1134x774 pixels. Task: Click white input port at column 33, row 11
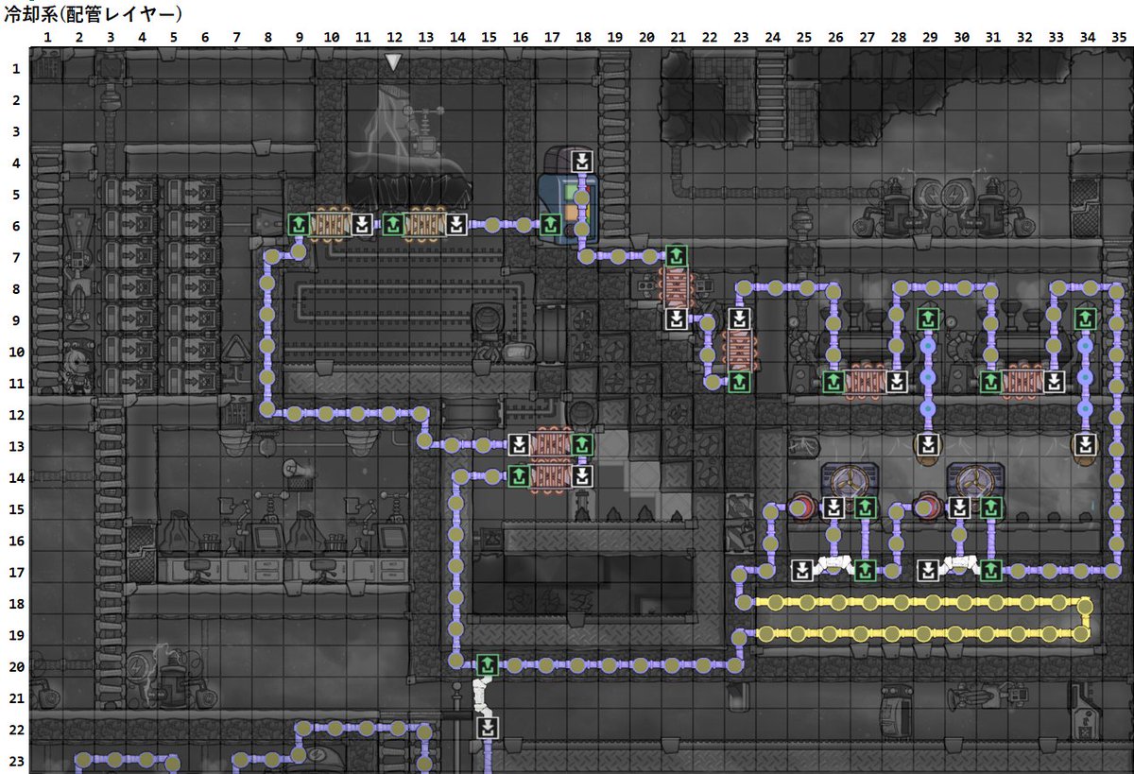pyautogui.click(x=1054, y=382)
